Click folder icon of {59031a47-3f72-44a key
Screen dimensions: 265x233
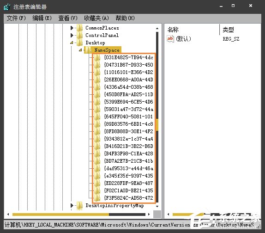click(x=97, y=109)
